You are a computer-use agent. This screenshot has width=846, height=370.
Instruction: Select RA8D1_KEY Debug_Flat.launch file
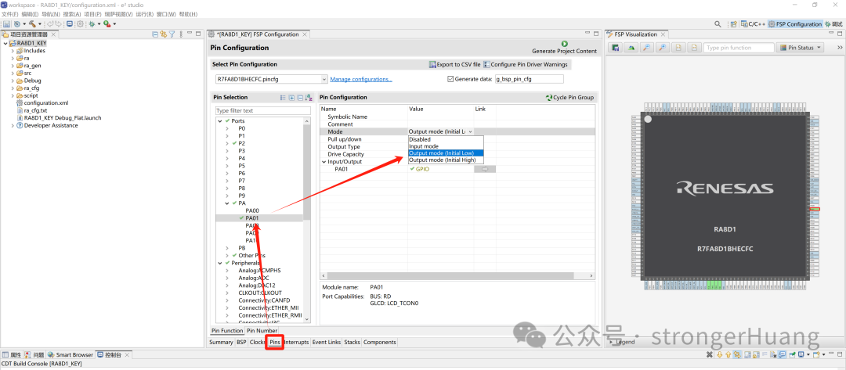tap(58, 118)
